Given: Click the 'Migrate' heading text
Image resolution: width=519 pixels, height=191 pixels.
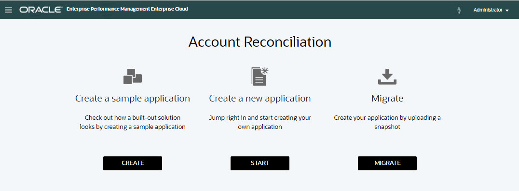Looking at the screenshot, I should click(387, 98).
